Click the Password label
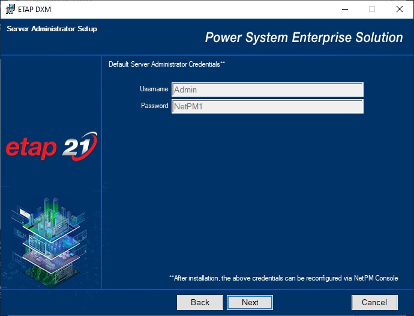414x316 pixels. point(154,106)
